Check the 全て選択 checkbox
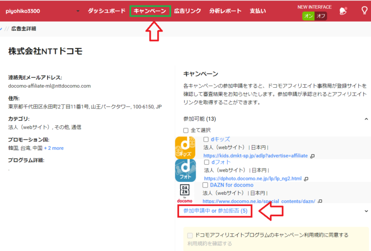Viewport: 371px width, 251px height. (x=186, y=130)
